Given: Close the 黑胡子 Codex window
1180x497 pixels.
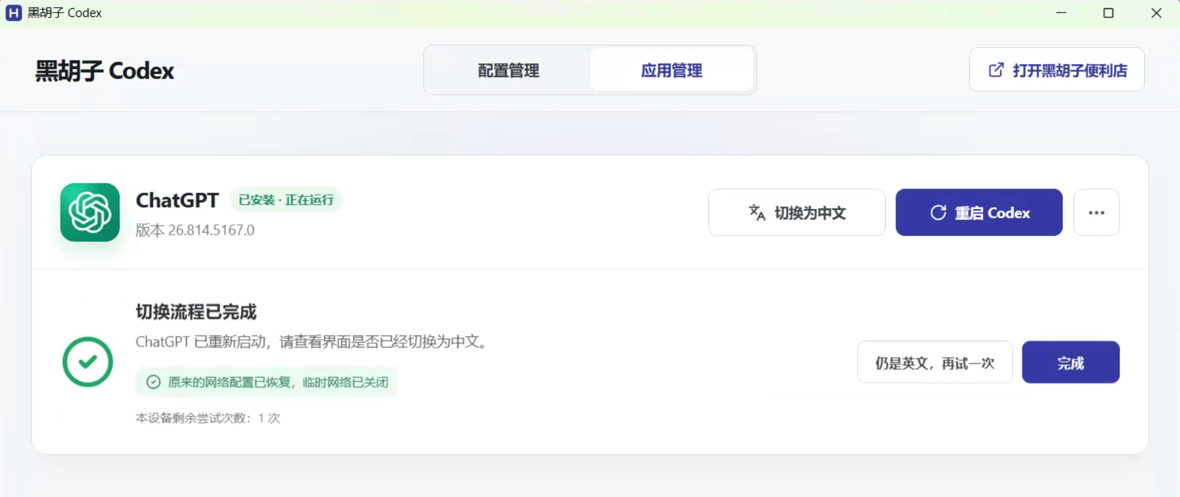Looking at the screenshot, I should (1156, 13).
